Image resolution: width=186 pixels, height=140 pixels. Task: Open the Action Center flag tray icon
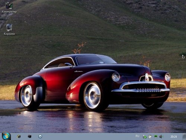coord(150,137)
